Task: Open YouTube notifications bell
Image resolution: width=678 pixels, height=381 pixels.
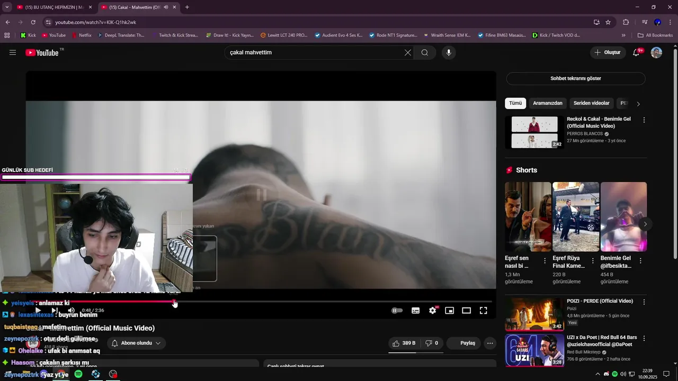Action: [637, 52]
